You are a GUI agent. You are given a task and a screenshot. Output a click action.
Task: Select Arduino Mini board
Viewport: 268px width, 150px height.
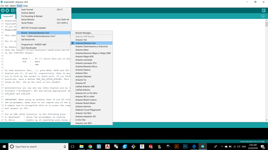[92, 73]
